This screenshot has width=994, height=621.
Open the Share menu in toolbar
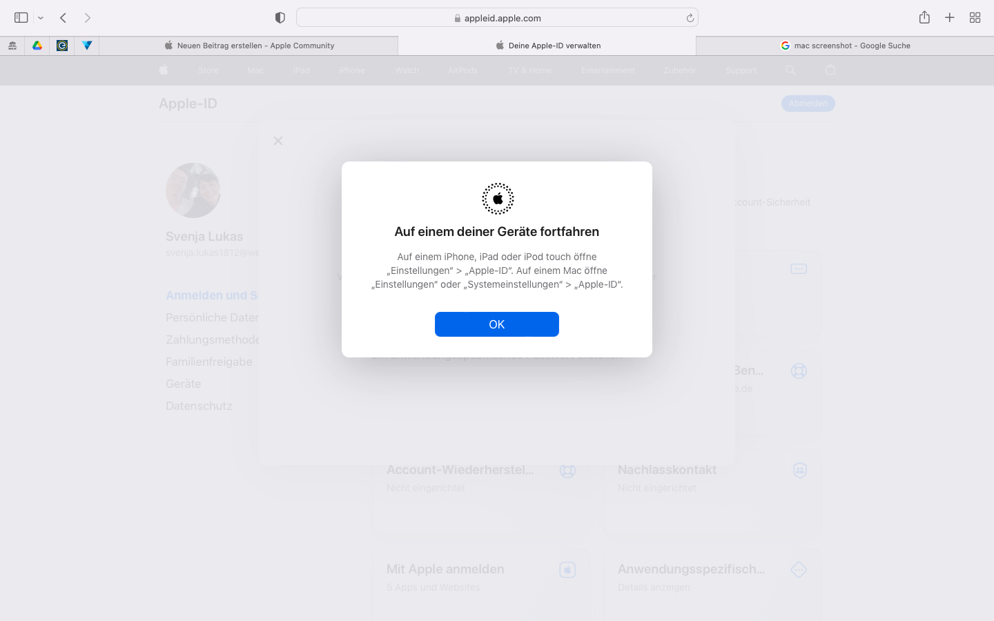pyautogui.click(x=924, y=17)
